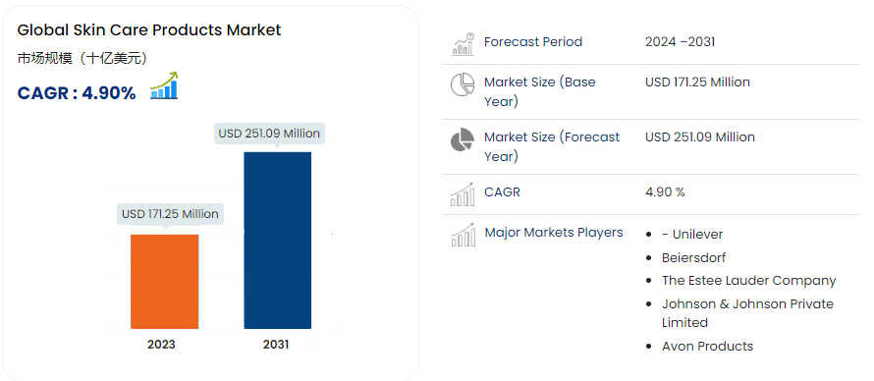The width and height of the screenshot is (874, 381).
Task: Select The Estee Lauder Company entry
Action: point(749,281)
